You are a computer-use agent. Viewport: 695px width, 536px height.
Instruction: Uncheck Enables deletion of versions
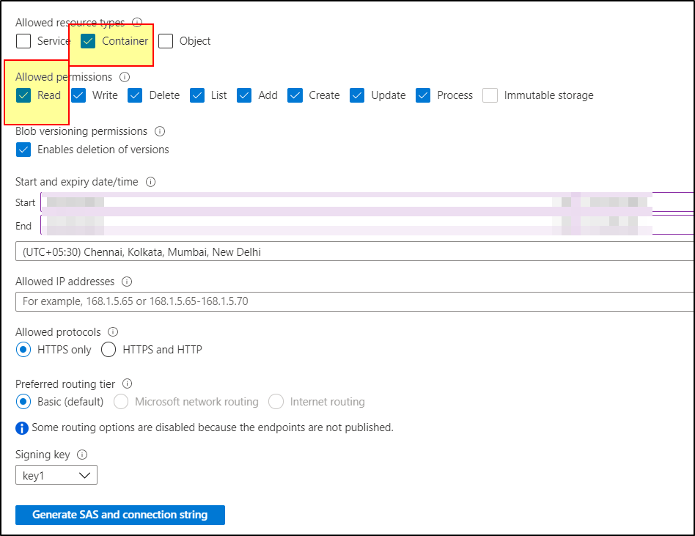tap(23, 150)
